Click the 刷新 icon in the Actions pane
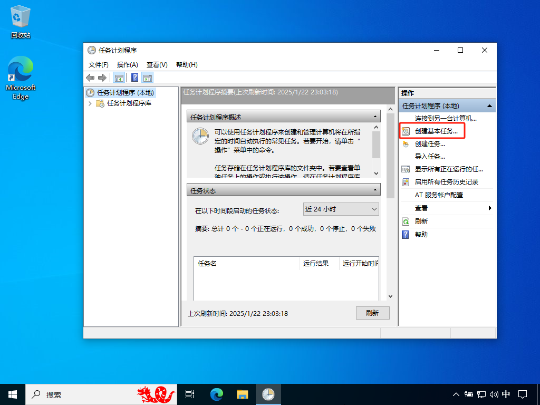Viewport: 540px width, 405px height. coord(406,221)
